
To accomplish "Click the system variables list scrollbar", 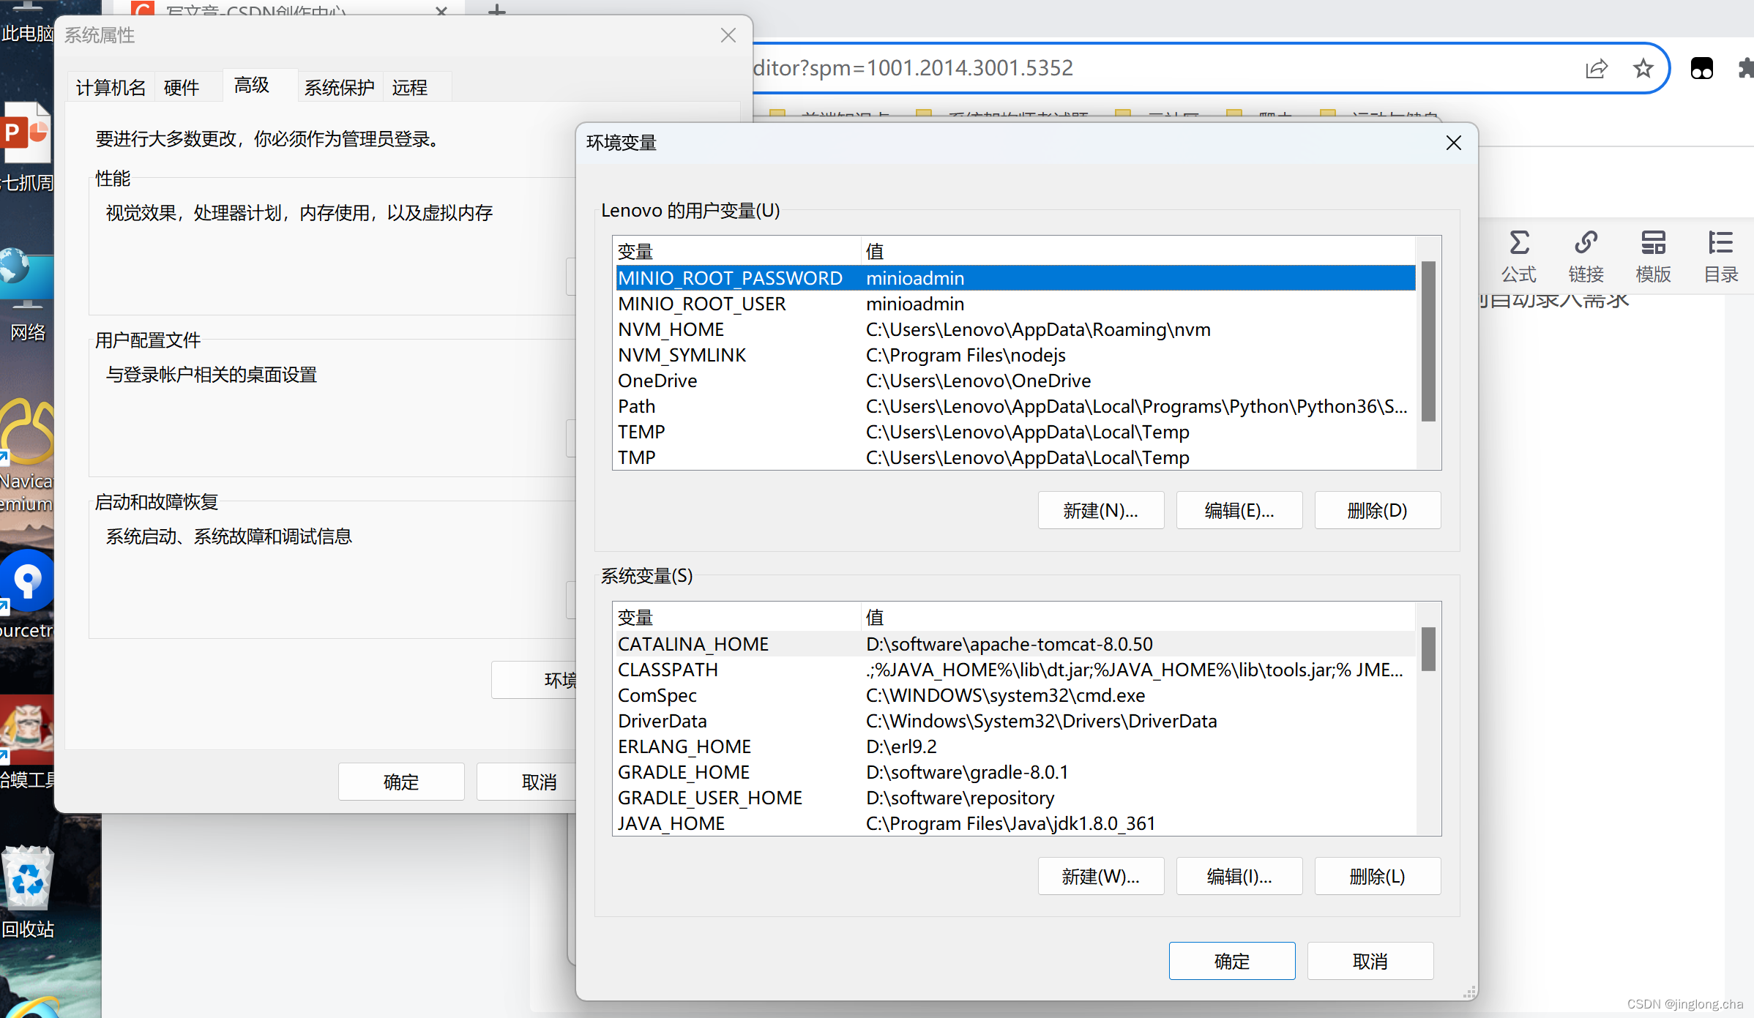I will [1428, 649].
